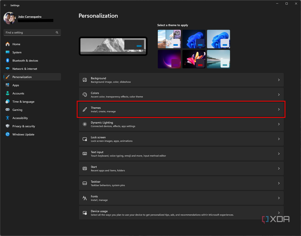Select the Apps icon in the sidebar
The height and width of the screenshot is (236, 301).
point(8,85)
